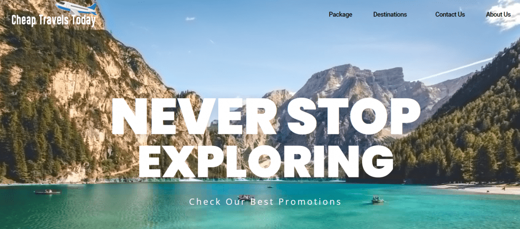The image size is (520, 229).
Task: Click the rowboat on the lake's left side
Action: coord(48,192)
